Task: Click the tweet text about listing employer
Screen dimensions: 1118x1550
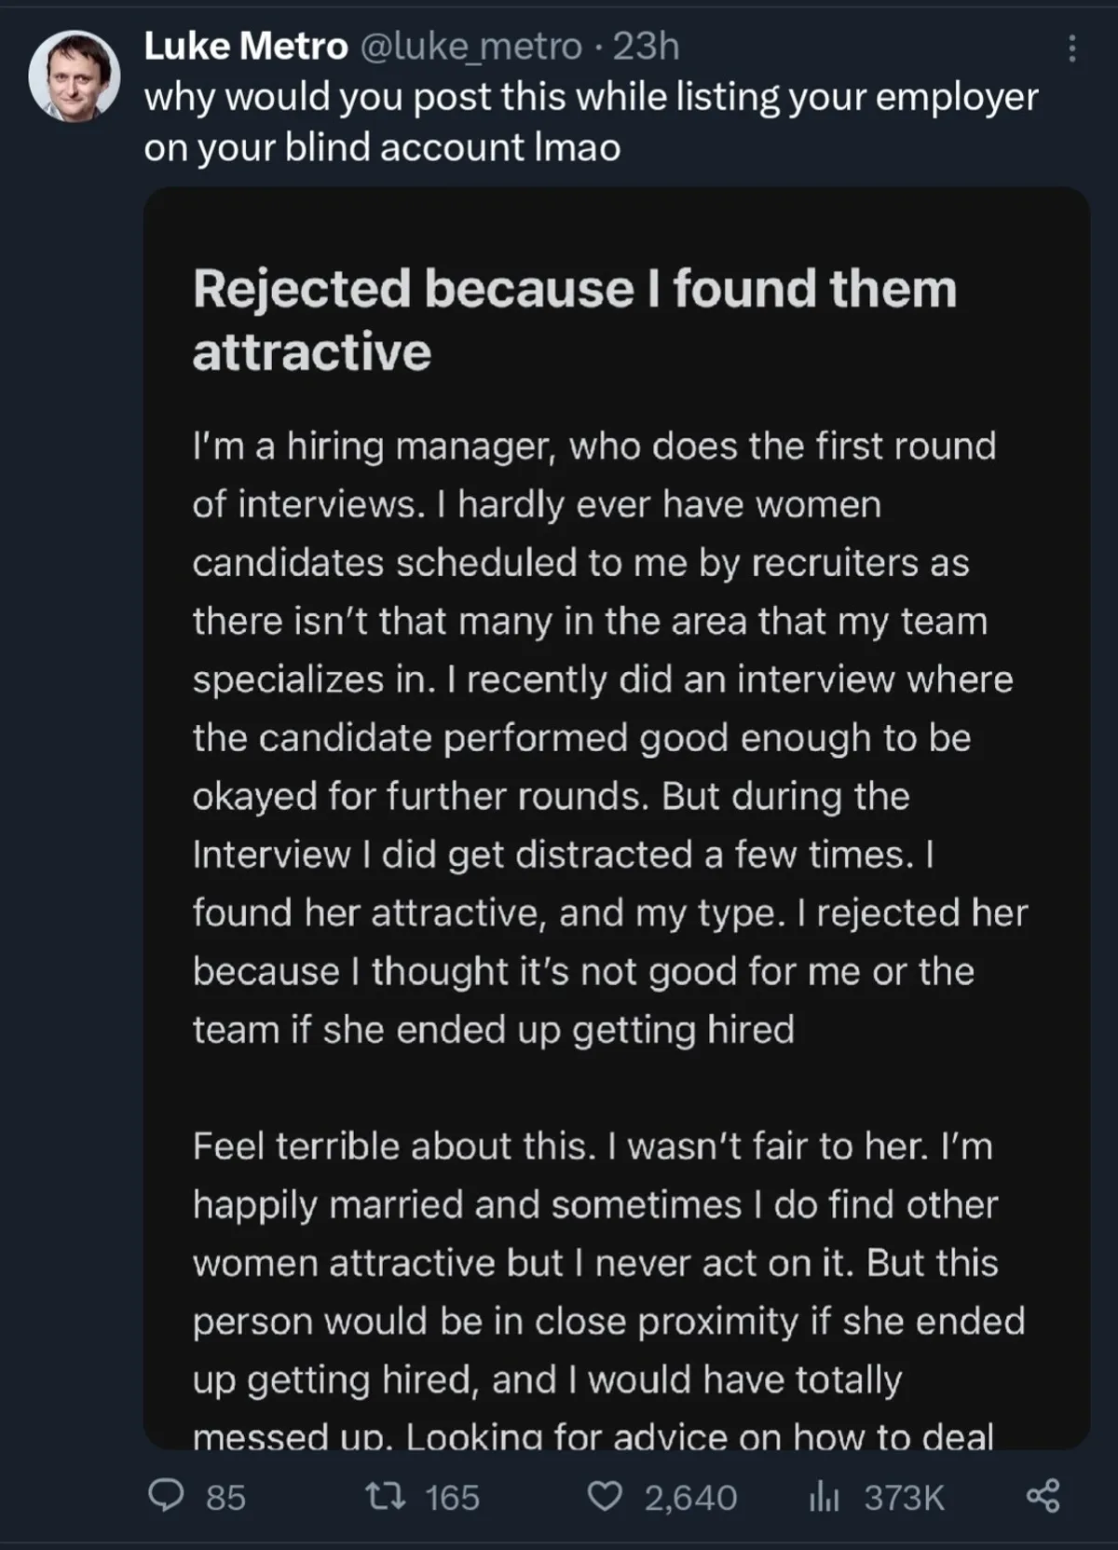Action: coord(591,97)
